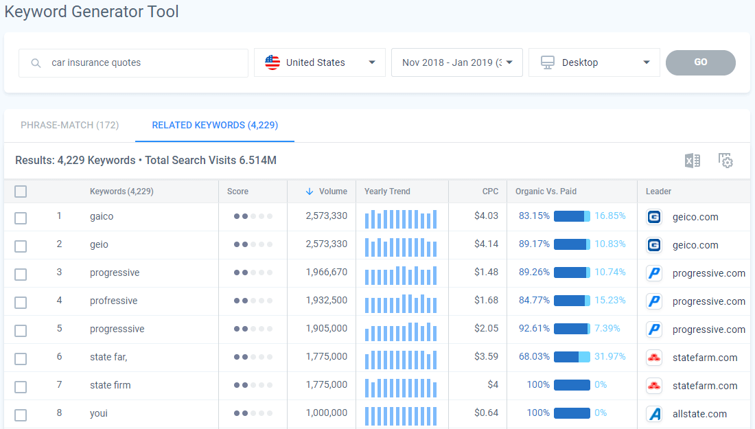This screenshot has width=755, height=429.
Task: Click the desktop device icon
Action: coord(547,62)
